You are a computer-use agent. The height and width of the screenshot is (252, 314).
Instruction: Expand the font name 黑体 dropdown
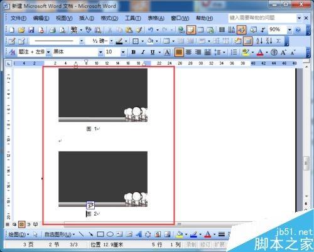(100, 52)
